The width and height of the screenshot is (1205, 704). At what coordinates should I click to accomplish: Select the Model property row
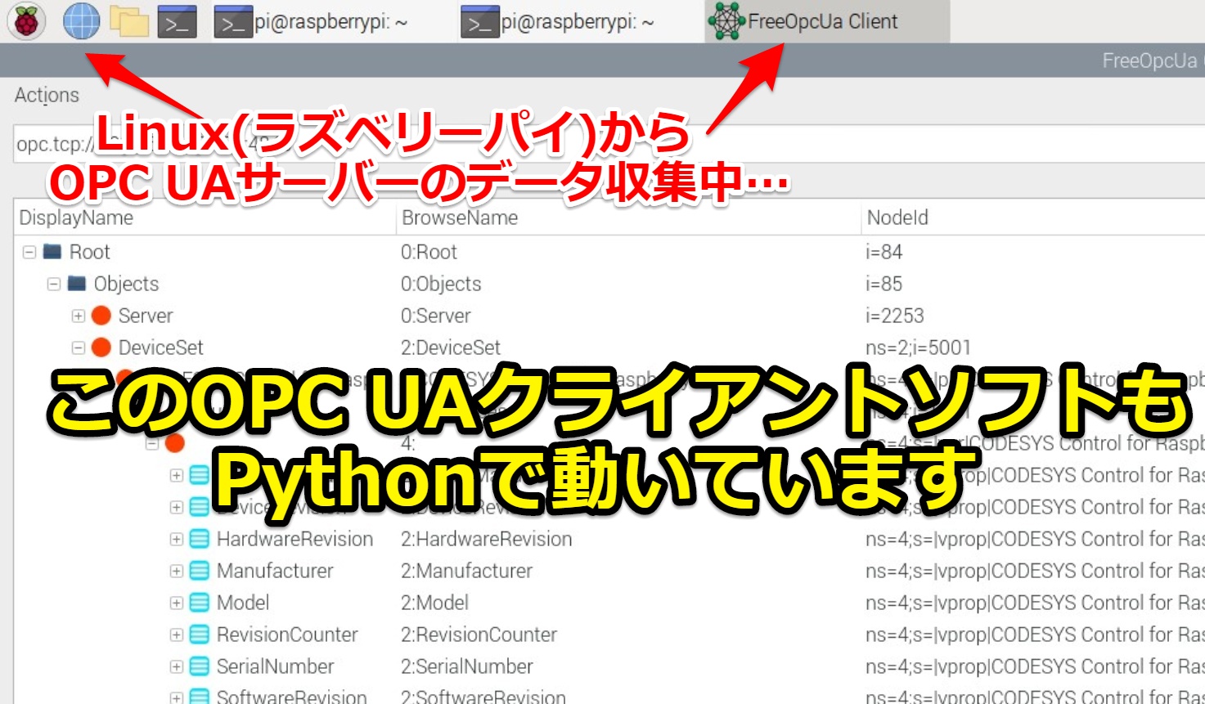click(243, 603)
